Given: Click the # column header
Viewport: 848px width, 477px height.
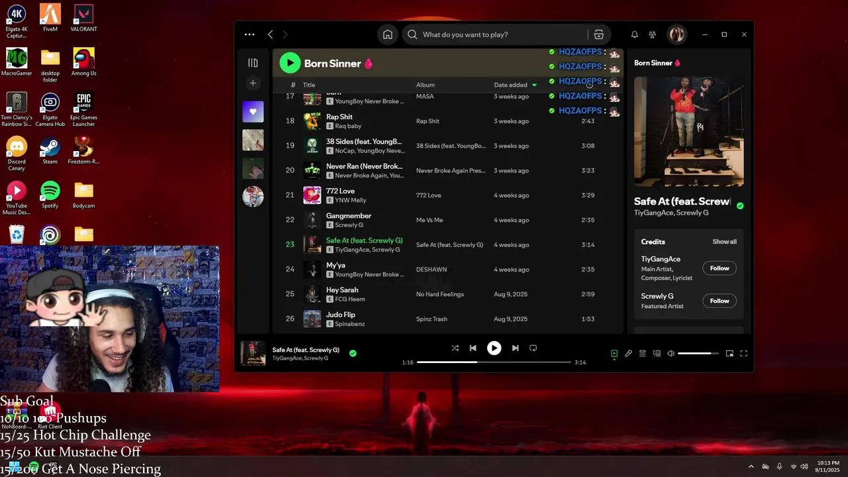Looking at the screenshot, I should pos(293,85).
